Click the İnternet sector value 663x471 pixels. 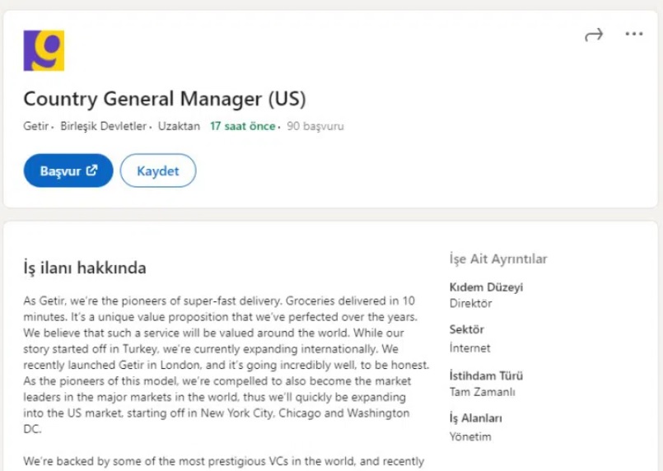point(469,347)
